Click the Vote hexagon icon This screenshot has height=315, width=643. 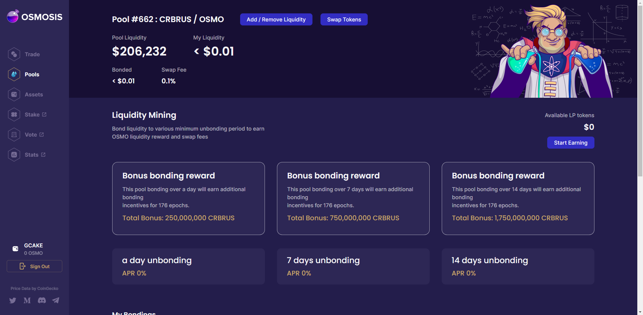[14, 135]
